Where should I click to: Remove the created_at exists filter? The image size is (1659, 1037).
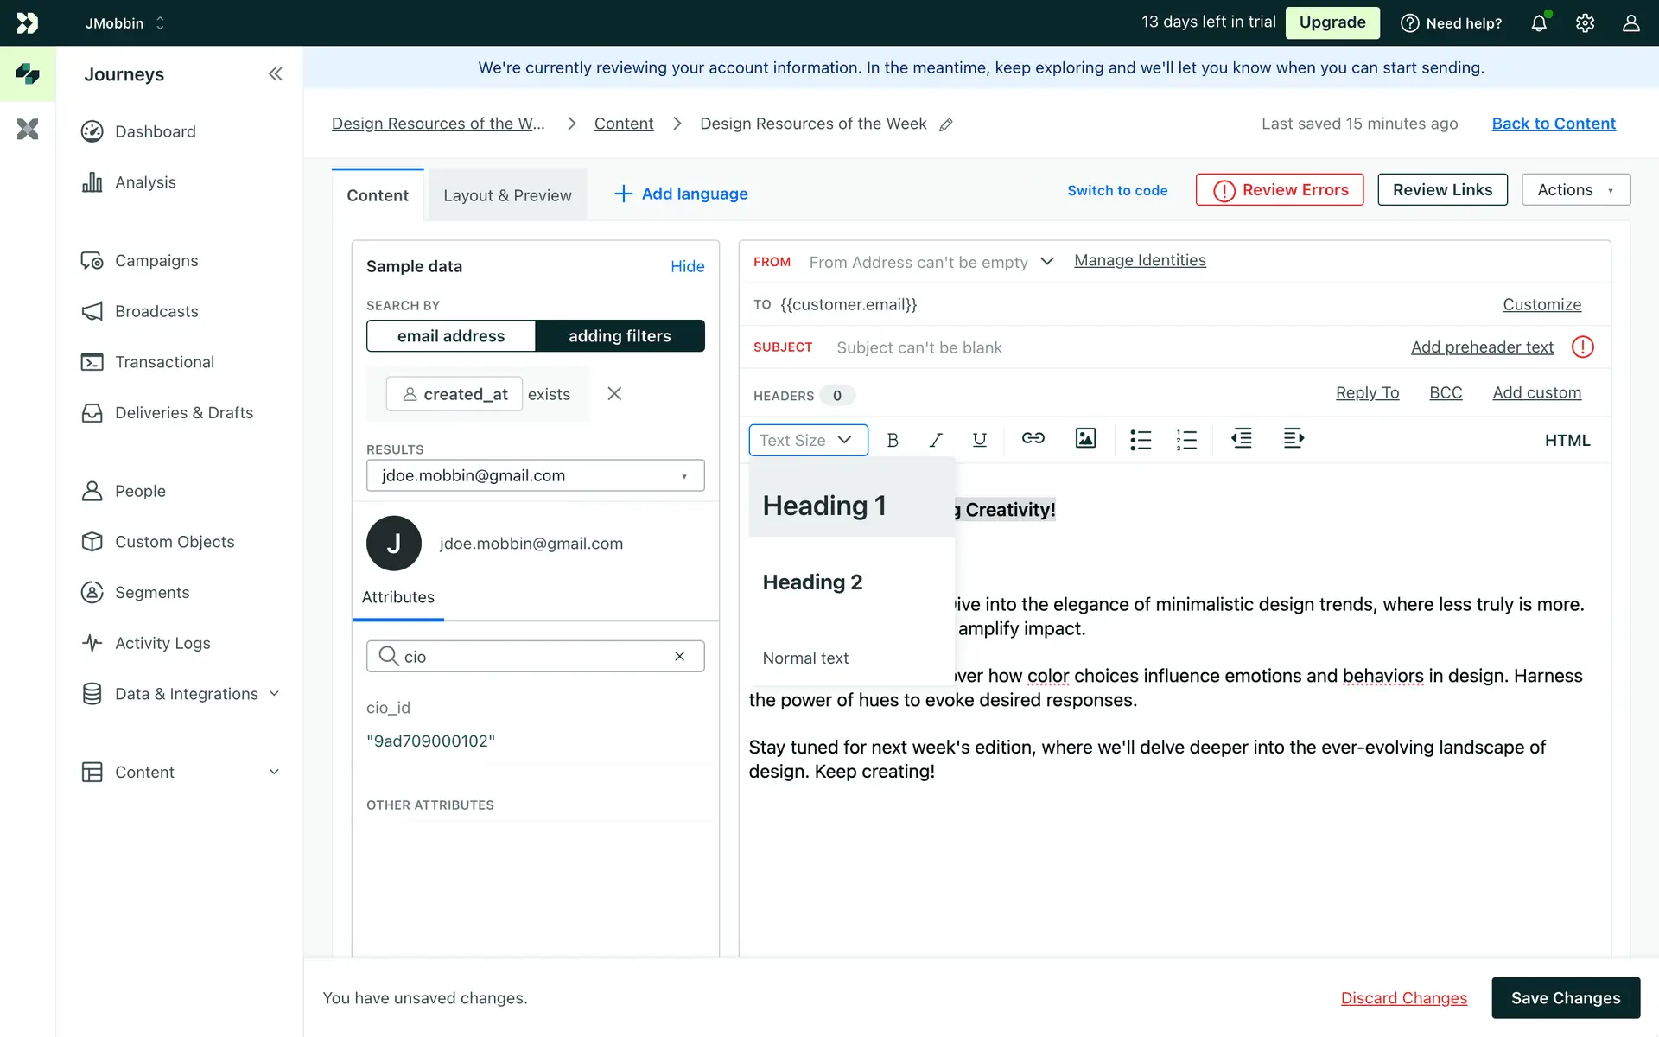614,394
